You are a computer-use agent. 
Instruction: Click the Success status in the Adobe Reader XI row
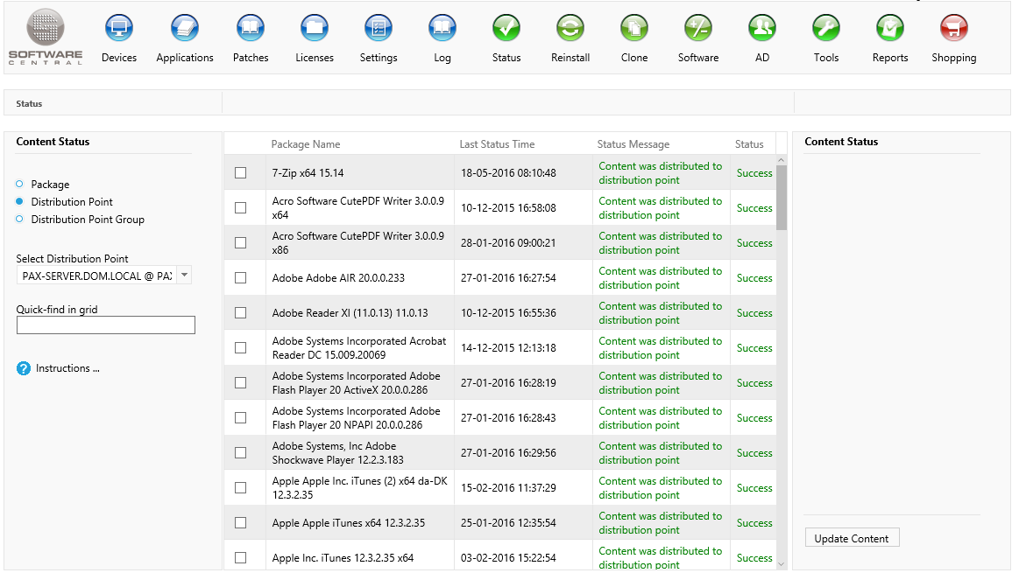(754, 312)
